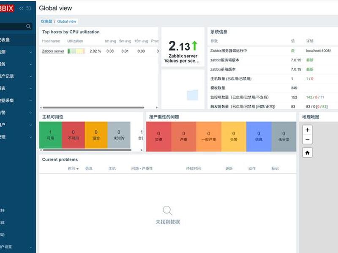Click the Top hosts by CPU utilization title

tap(71, 32)
